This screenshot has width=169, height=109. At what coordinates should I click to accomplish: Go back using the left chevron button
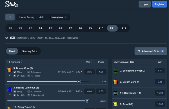10,17
